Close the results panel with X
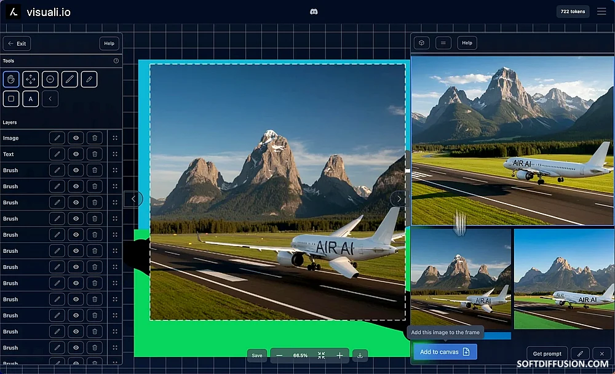615x374 pixels. (602, 354)
